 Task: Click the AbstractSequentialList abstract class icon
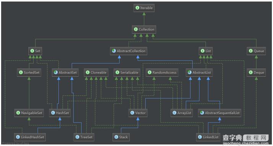pos(202,113)
